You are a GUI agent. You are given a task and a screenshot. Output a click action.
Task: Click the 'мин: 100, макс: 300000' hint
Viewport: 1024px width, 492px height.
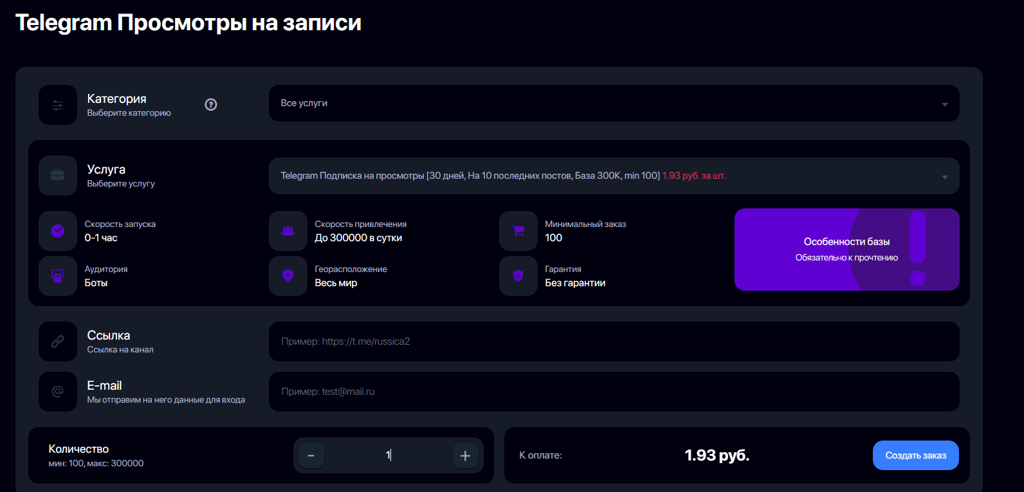[x=96, y=464]
